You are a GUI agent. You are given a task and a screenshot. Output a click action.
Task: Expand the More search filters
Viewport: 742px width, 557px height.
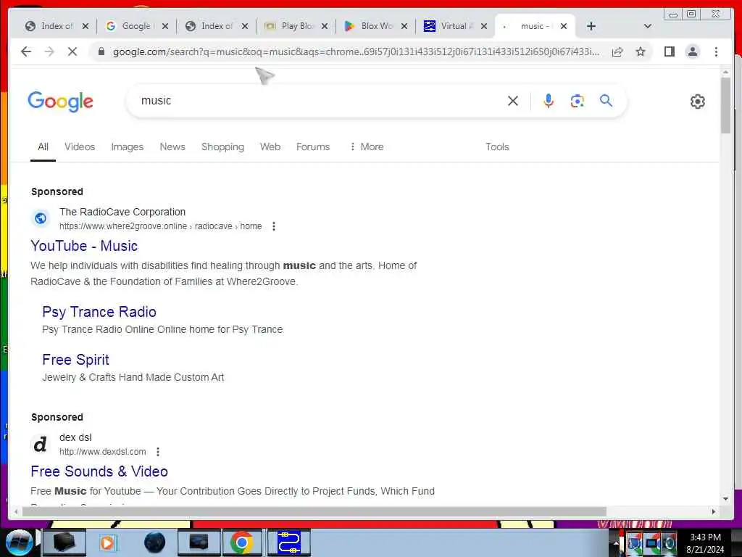click(367, 147)
